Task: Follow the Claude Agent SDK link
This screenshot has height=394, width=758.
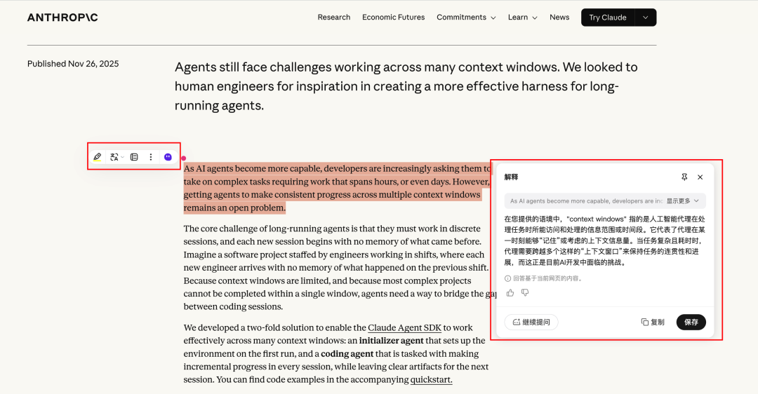Action: pos(405,328)
